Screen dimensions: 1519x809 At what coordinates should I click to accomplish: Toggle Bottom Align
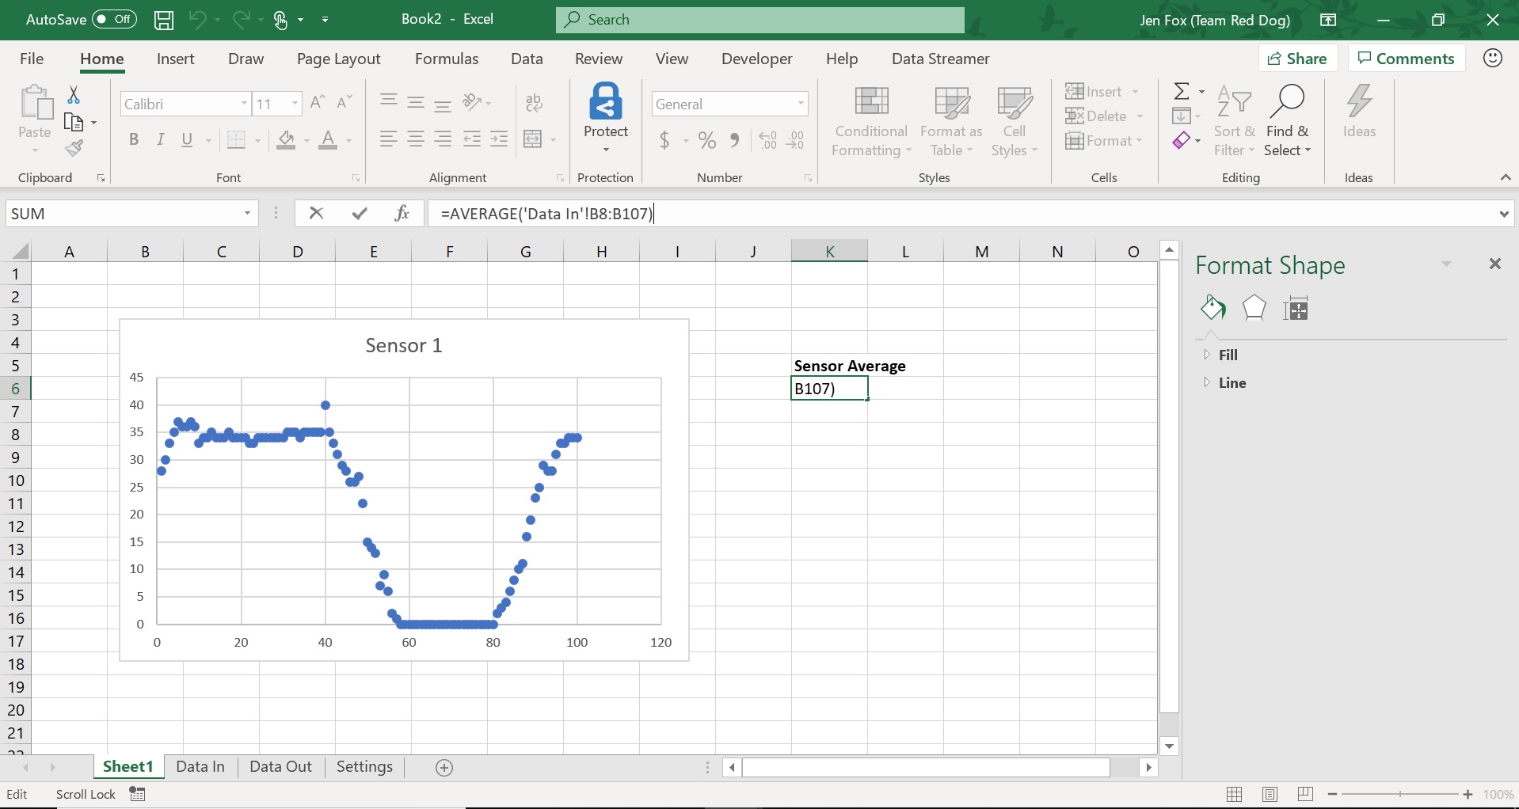tap(444, 104)
